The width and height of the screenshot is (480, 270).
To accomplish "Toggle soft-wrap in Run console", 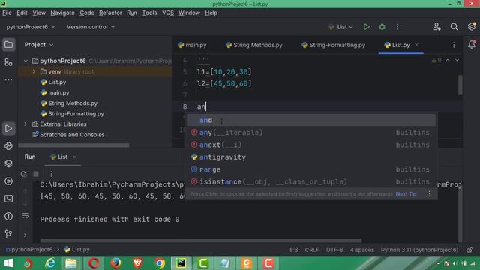I will coord(25,216).
